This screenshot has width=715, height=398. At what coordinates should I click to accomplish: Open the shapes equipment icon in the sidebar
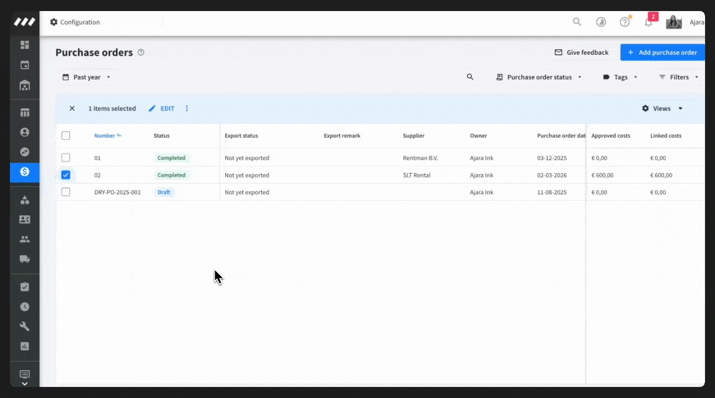[x=24, y=200]
